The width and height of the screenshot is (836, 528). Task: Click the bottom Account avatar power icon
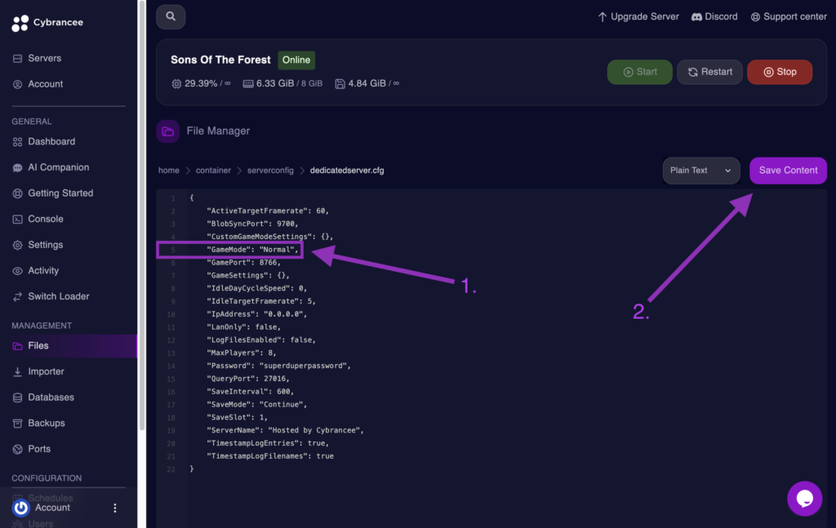[20, 508]
